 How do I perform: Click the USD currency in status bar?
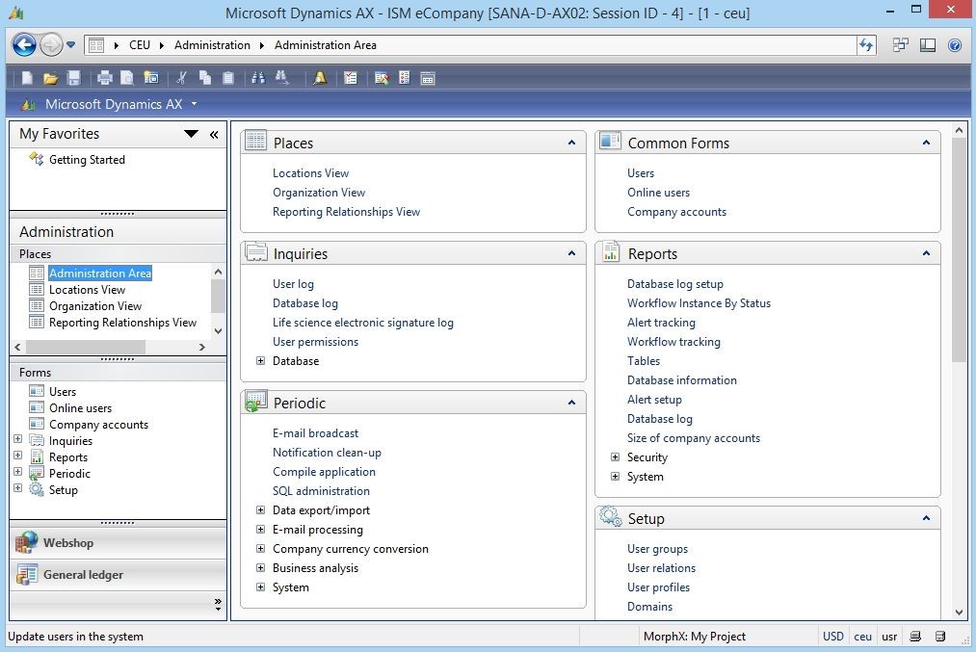[x=832, y=637]
